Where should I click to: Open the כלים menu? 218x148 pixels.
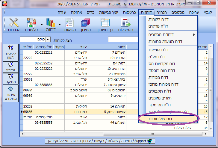[90, 12]
